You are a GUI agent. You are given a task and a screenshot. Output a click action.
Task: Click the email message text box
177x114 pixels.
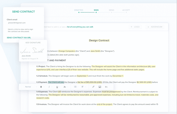(x=20, y=30)
